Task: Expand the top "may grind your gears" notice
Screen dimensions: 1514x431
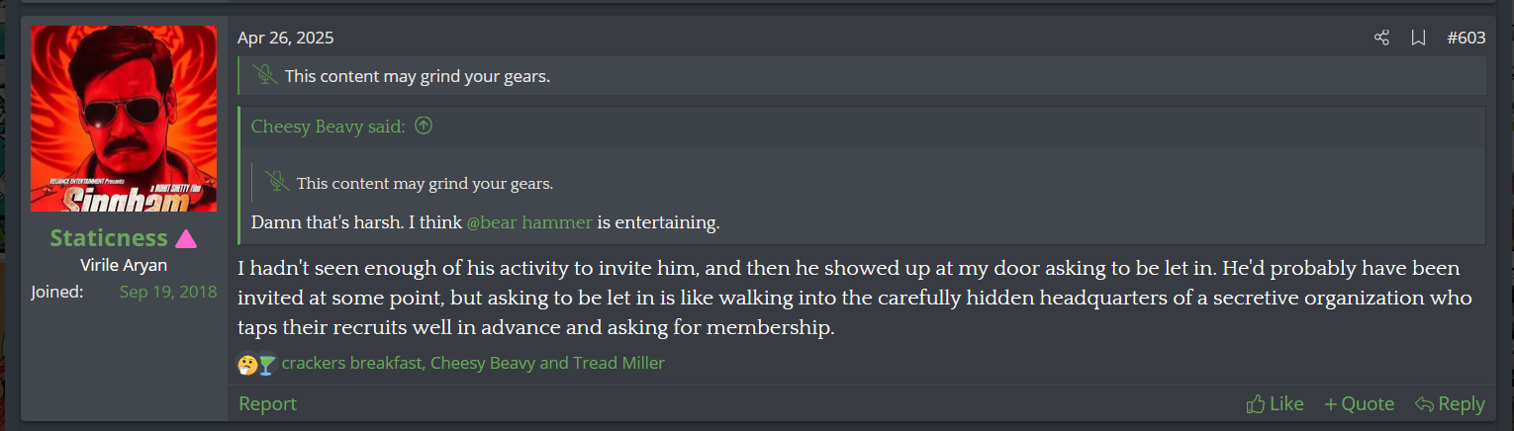Action: (417, 76)
